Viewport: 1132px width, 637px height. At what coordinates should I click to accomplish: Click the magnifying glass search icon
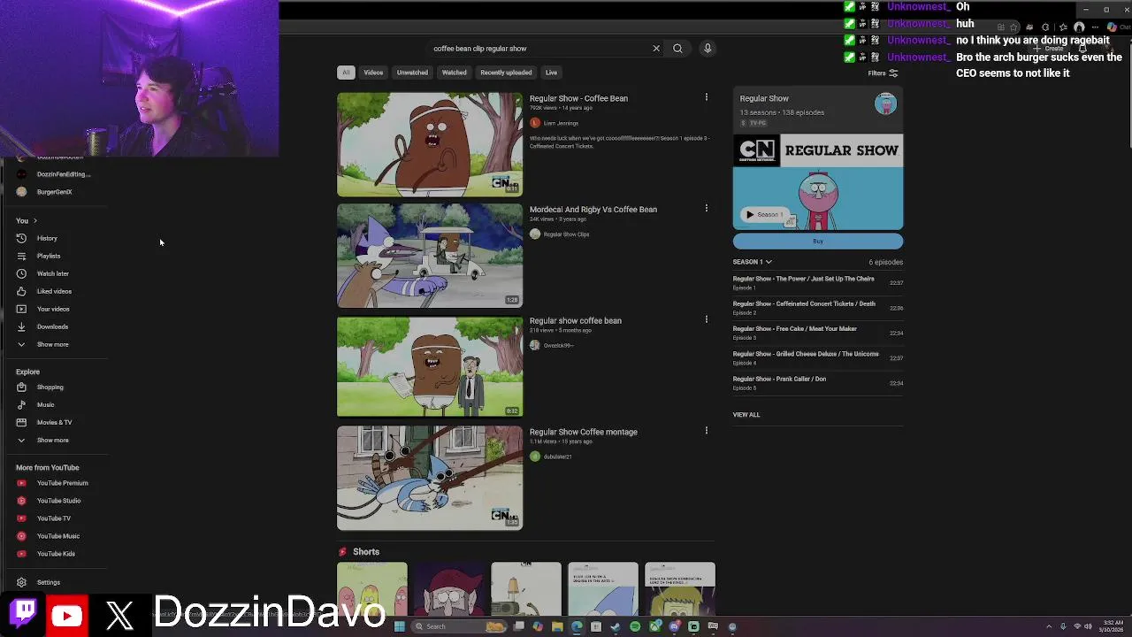coord(677,49)
